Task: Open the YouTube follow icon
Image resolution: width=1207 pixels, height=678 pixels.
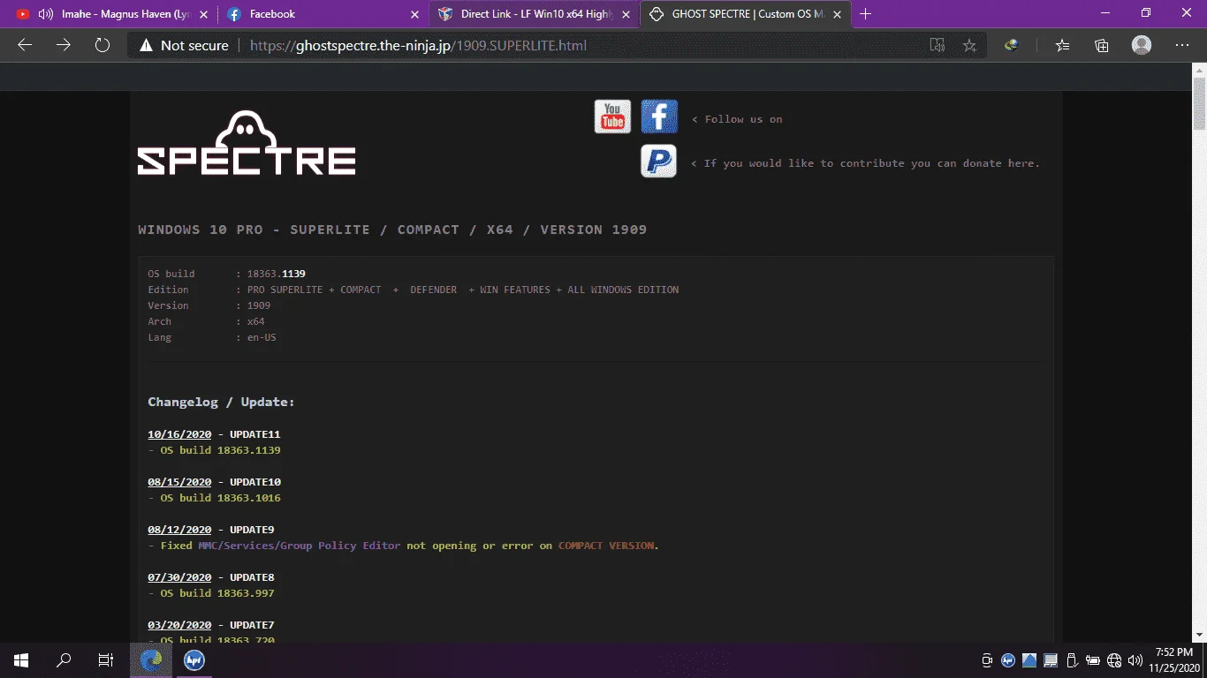Action: coord(612,117)
